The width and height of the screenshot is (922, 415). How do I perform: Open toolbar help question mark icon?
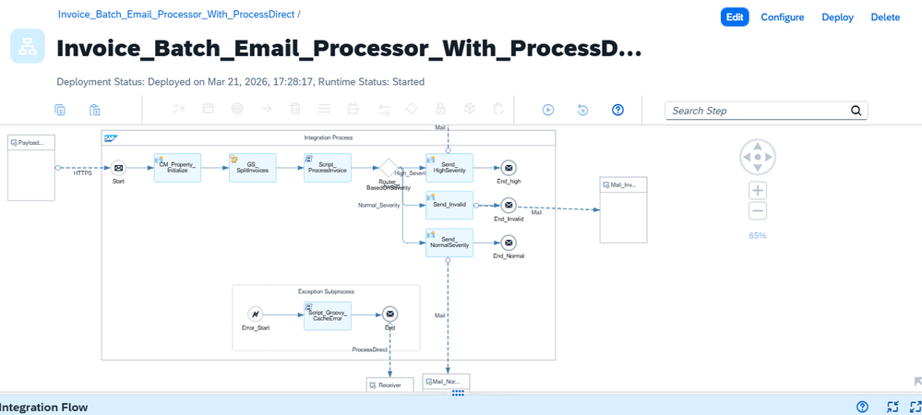[x=617, y=110]
